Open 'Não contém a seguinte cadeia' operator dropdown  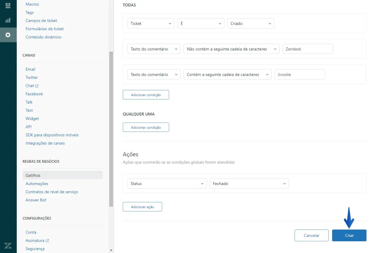tap(231, 49)
